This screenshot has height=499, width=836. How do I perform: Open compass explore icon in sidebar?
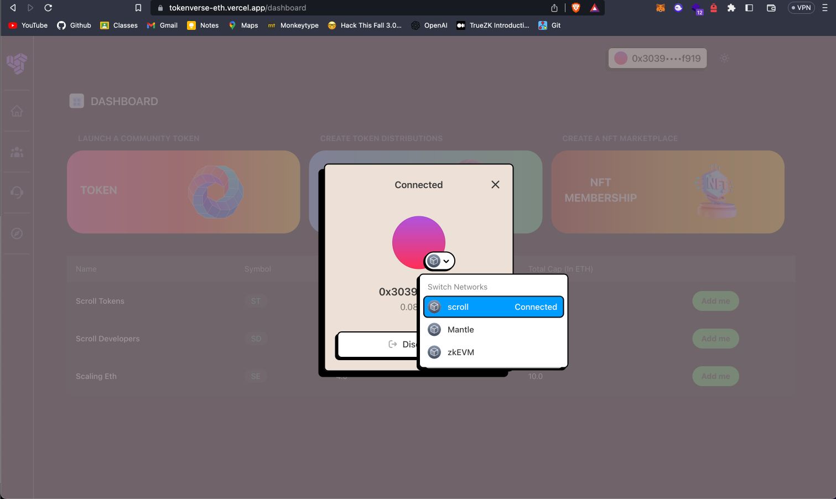17,233
